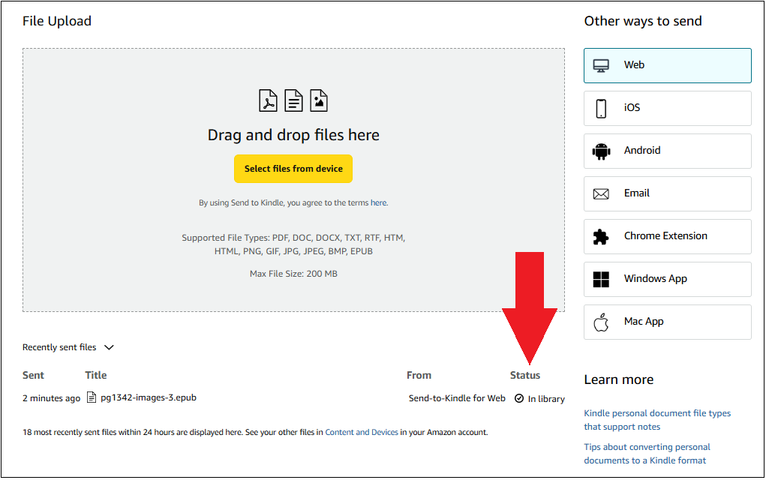Screen dimensions: 766x480
Task: Click the Recently sent files label
Action: pyautogui.click(x=59, y=347)
